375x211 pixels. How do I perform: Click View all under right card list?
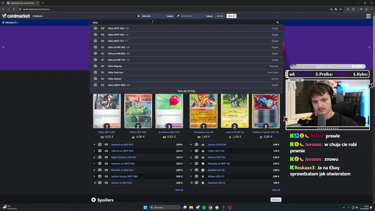276,190
